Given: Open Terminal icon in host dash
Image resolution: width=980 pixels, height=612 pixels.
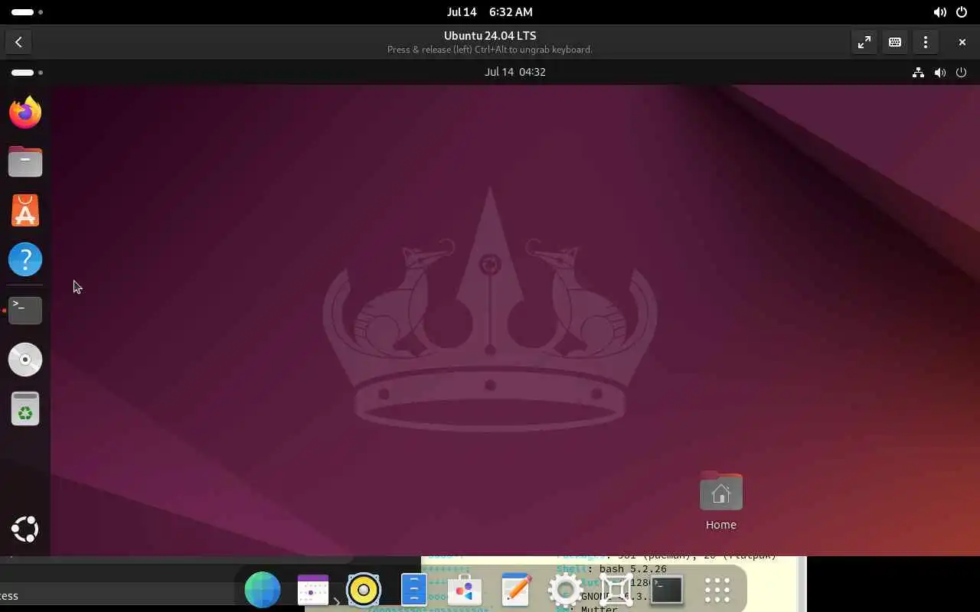Looking at the screenshot, I should click(667, 590).
